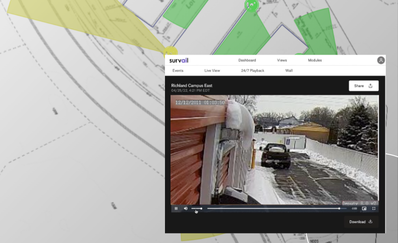Open the Modules menu

315,60
